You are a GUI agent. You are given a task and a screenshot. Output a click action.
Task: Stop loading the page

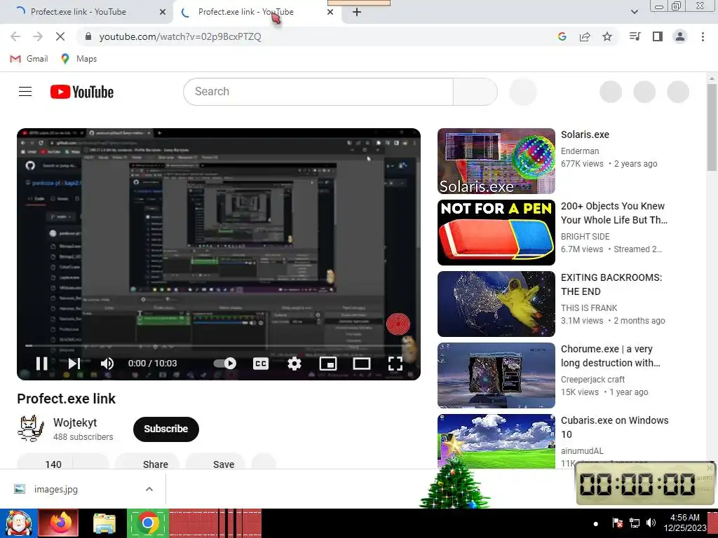tap(60, 36)
